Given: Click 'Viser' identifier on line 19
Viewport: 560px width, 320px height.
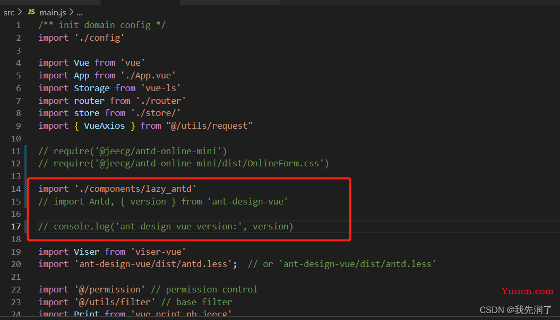Looking at the screenshot, I should (x=87, y=252).
